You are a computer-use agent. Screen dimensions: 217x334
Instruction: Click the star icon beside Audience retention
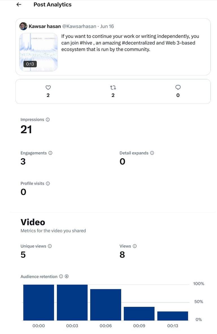pyautogui.click(x=67, y=276)
